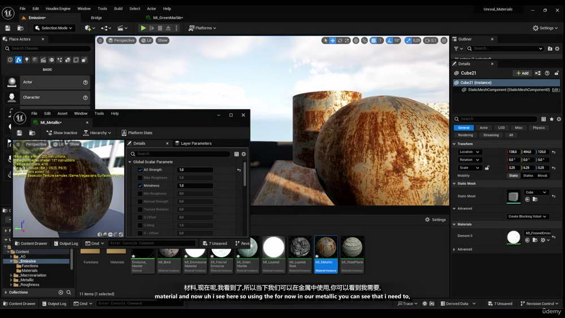Toggle the scale ratio lock icon
565x318 pixels.
click(487, 168)
